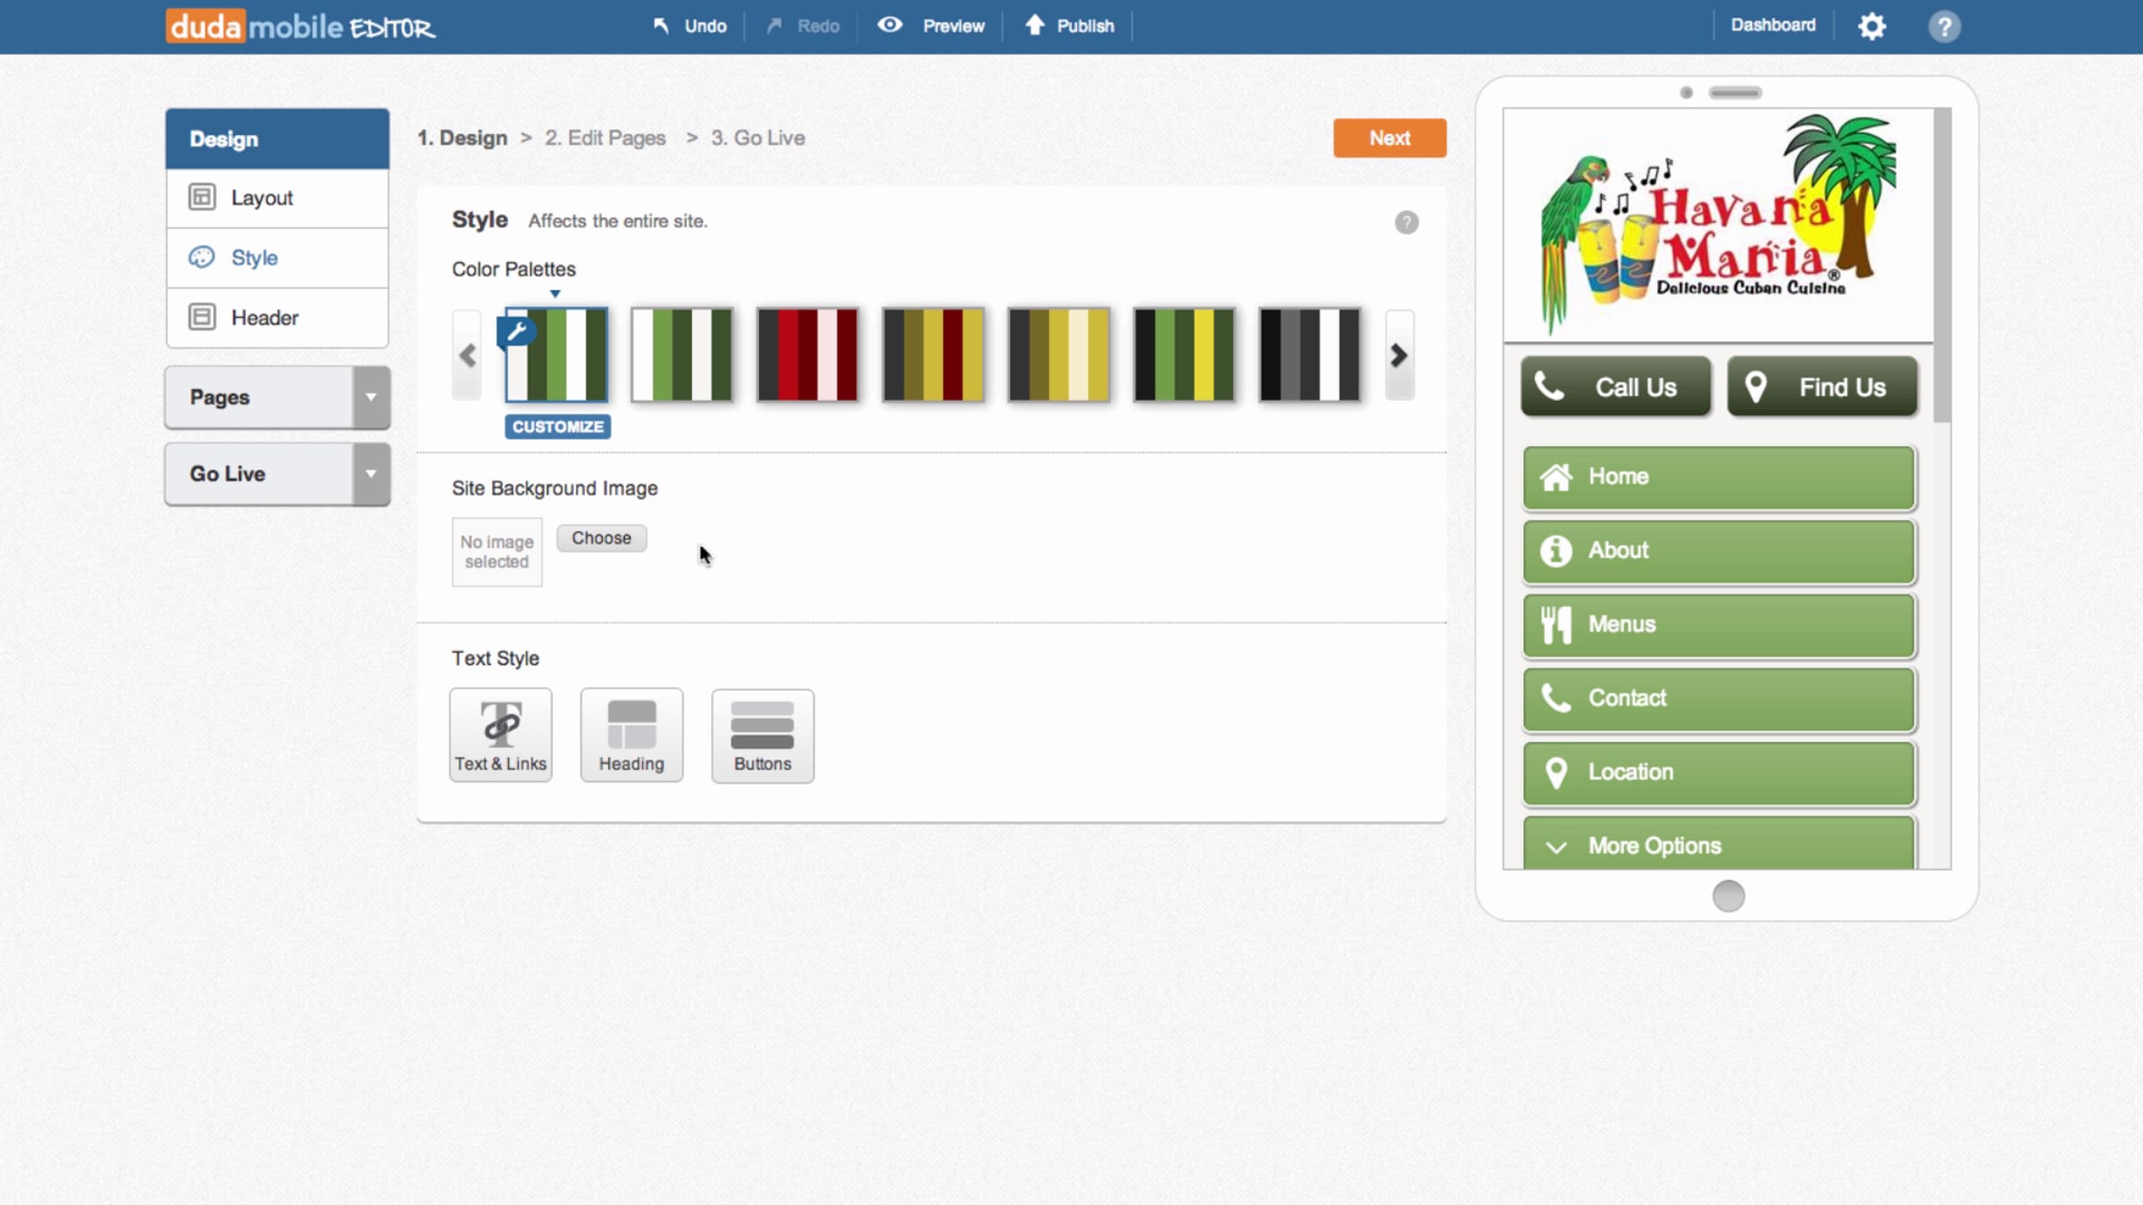The height and width of the screenshot is (1205, 2143).
Task: Click the top-bar help question mark
Action: tap(1944, 26)
